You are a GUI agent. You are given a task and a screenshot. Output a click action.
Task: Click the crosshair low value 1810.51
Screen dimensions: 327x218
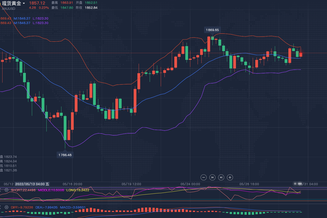click(x=10, y=166)
